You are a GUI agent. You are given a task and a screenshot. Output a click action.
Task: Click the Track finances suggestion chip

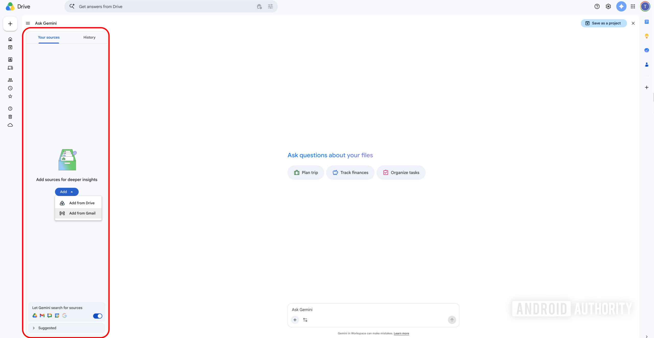pos(350,173)
